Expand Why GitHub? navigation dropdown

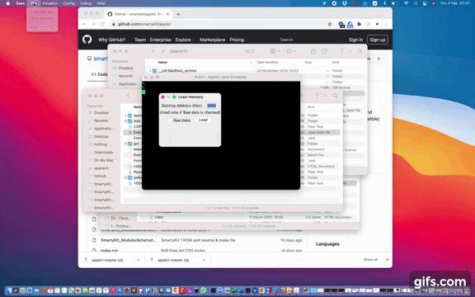click(x=113, y=40)
